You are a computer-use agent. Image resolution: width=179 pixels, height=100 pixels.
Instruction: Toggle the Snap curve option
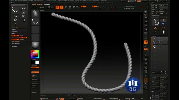click(x=25, y=37)
